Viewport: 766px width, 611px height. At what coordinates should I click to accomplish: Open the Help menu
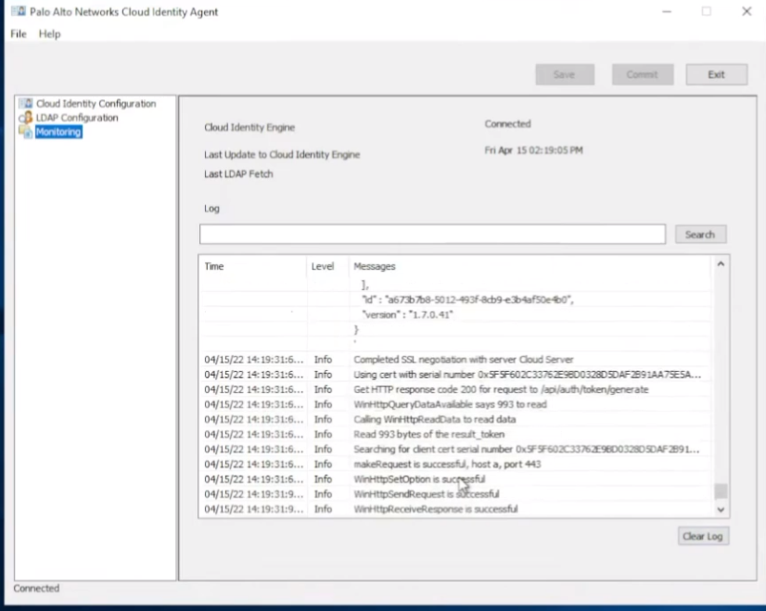pos(49,33)
